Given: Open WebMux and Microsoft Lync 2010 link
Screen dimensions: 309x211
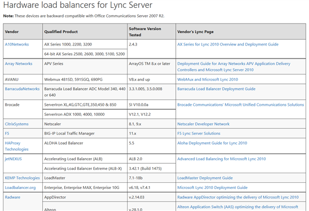Looking at the screenshot, I should pyautogui.click(x=208, y=79).
